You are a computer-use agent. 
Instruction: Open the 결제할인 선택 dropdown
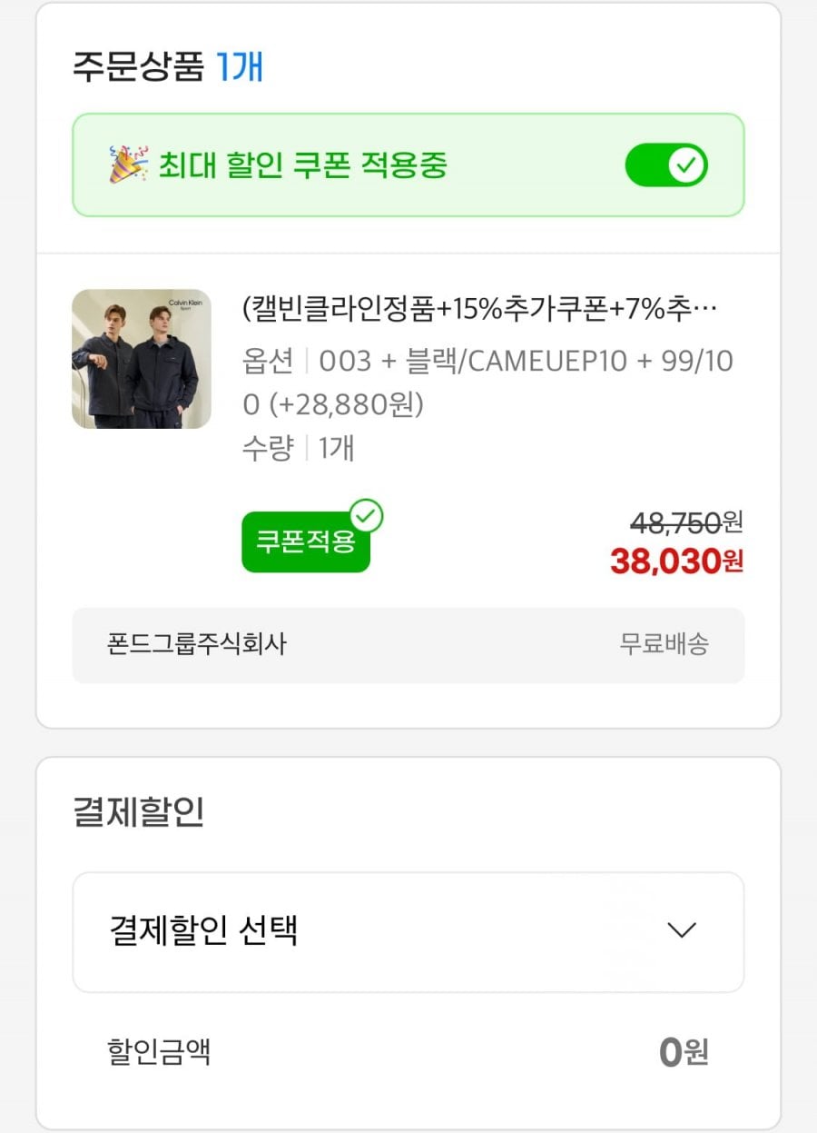[x=408, y=931]
